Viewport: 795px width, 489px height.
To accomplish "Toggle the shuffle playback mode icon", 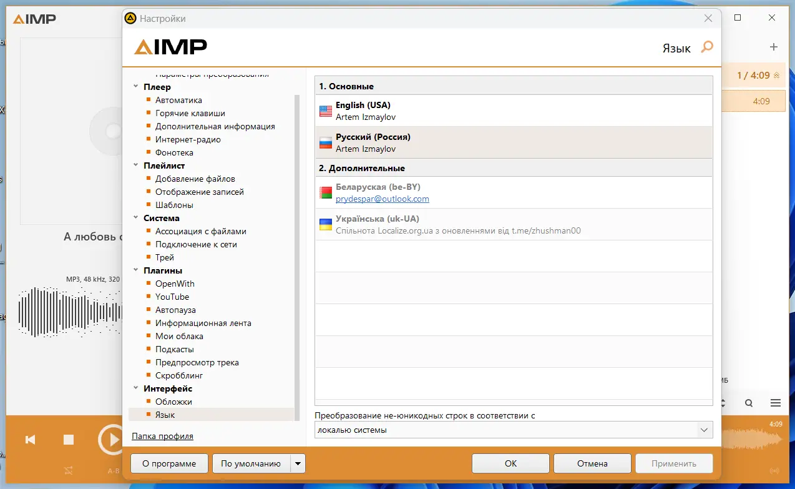I will (68, 470).
